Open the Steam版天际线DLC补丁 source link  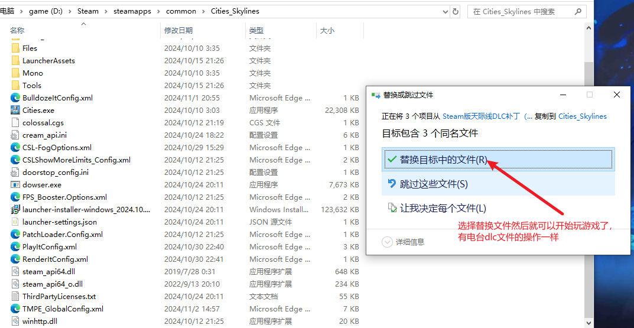coord(487,116)
